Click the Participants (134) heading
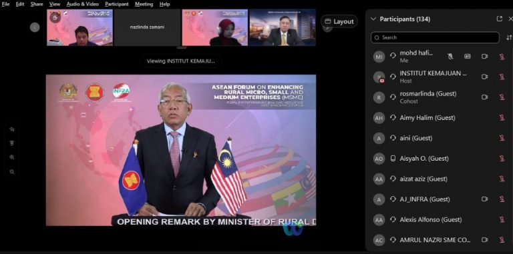The height and width of the screenshot is (254, 513). click(405, 19)
